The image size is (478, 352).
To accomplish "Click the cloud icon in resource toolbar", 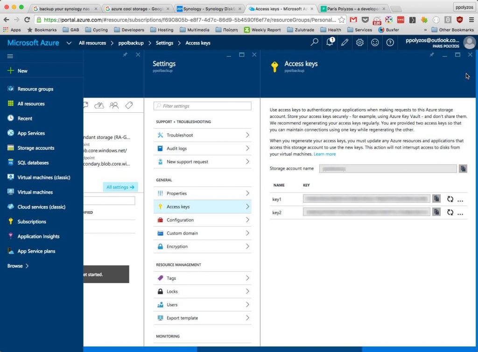I will tap(99, 105).
